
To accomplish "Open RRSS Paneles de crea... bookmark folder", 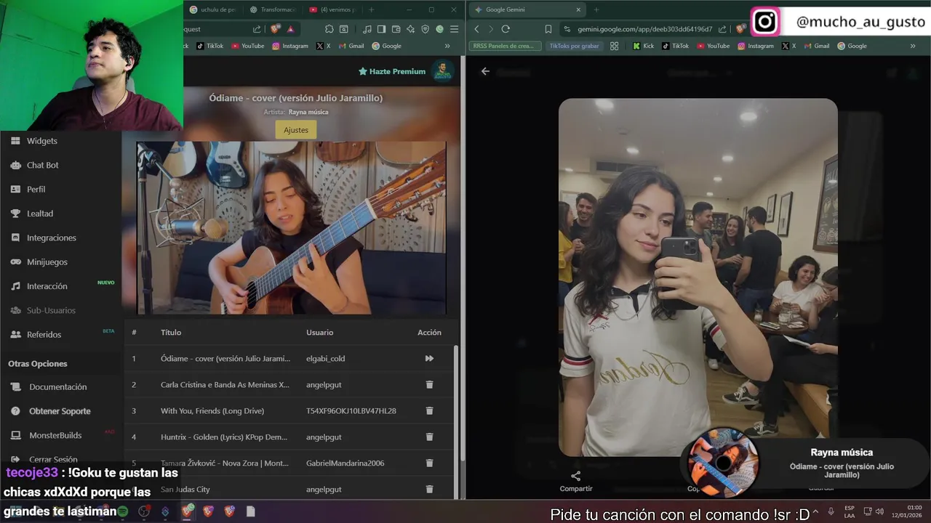I will [x=506, y=46].
